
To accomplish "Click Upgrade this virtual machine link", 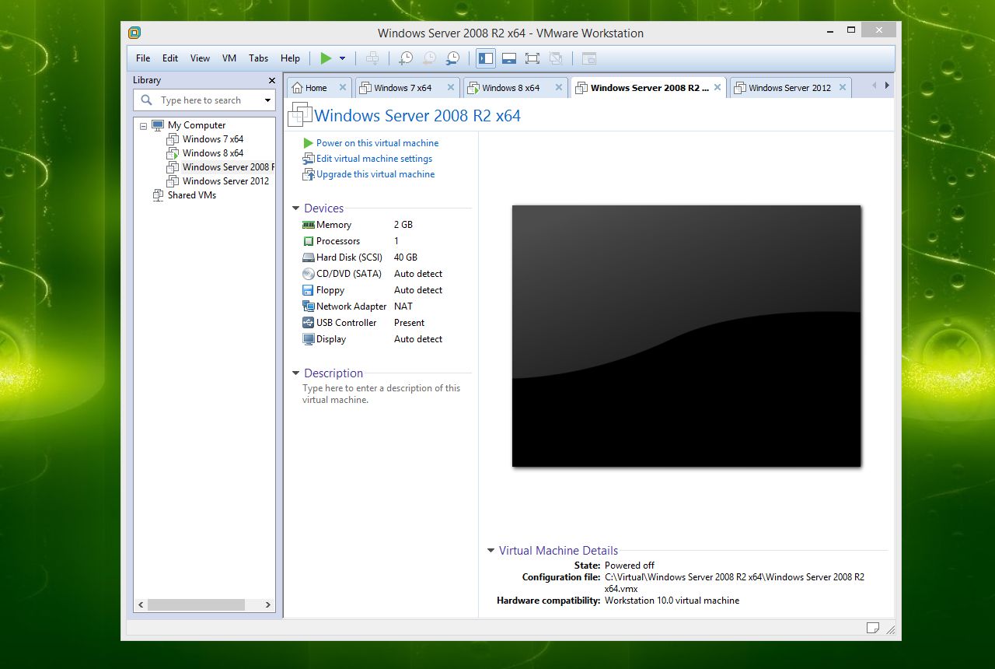I will [x=375, y=174].
